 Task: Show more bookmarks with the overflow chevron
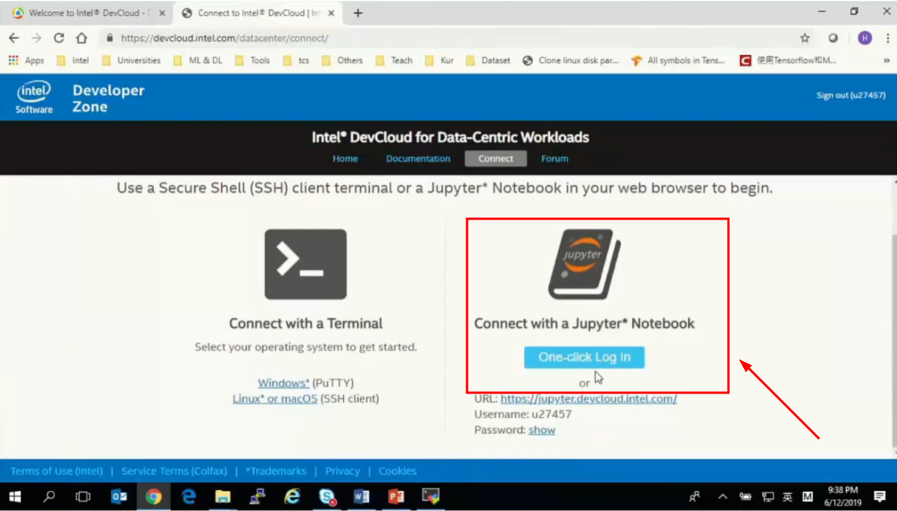coord(886,60)
